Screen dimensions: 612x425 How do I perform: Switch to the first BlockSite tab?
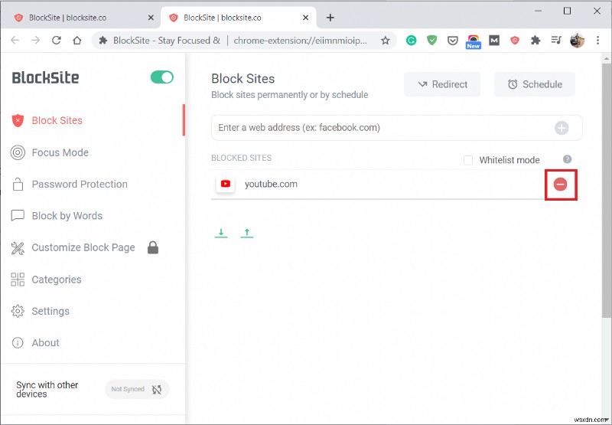pyautogui.click(x=80, y=18)
